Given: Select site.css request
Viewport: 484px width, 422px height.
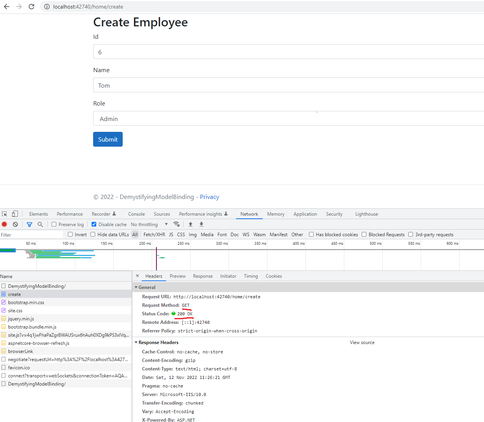Looking at the screenshot, I should pyautogui.click(x=66, y=310).
